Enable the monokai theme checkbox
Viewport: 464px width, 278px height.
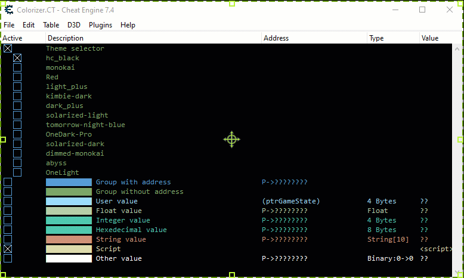point(17,67)
